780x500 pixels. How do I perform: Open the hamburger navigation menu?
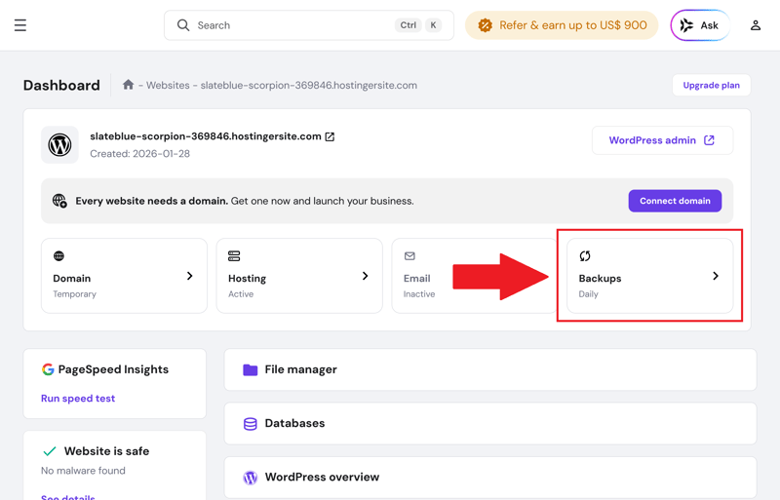pyautogui.click(x=20, y=25)
